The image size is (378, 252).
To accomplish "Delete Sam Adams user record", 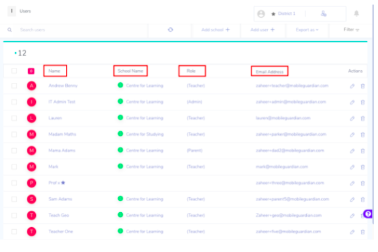I will click(362, 199).
